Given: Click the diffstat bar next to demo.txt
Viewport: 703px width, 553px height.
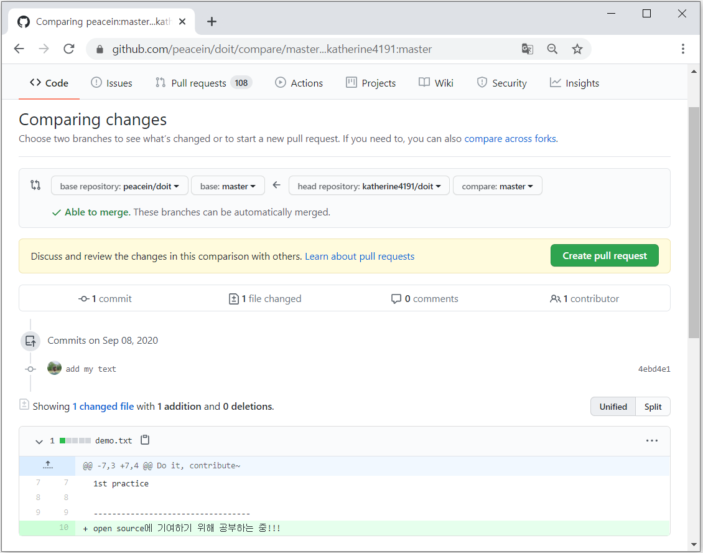Looking at the screenshot, I should pyautogui.click(x=75, y=441).
